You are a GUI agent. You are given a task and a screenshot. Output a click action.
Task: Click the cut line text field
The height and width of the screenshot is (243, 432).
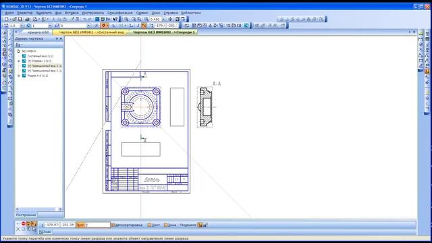(x=98, y=225)
